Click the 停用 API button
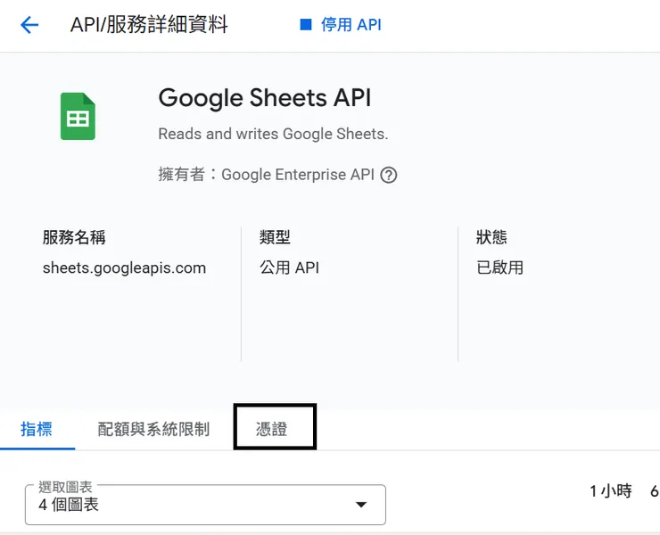 tap(341, 25)
